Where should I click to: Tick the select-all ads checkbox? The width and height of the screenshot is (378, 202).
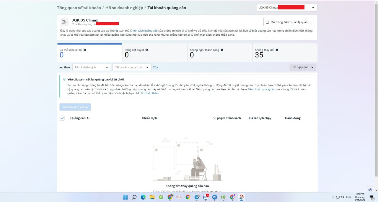pyautogui.click(x=62, y=118)
